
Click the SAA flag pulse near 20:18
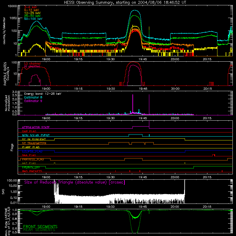(214, 155)
